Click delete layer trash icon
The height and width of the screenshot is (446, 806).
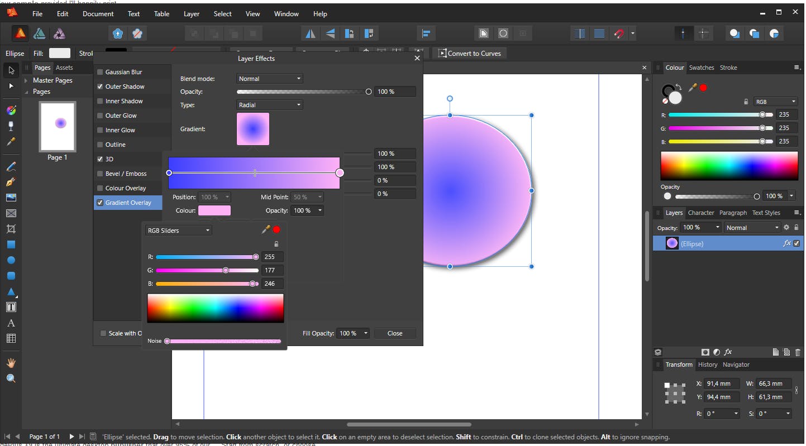(x=798, y=352)
